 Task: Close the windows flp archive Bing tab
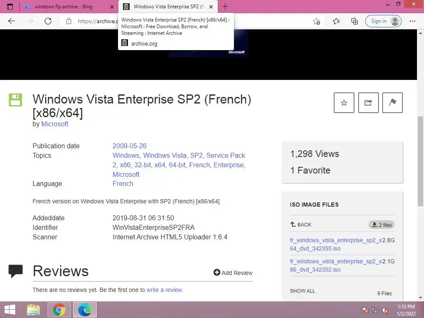(112, 7)
